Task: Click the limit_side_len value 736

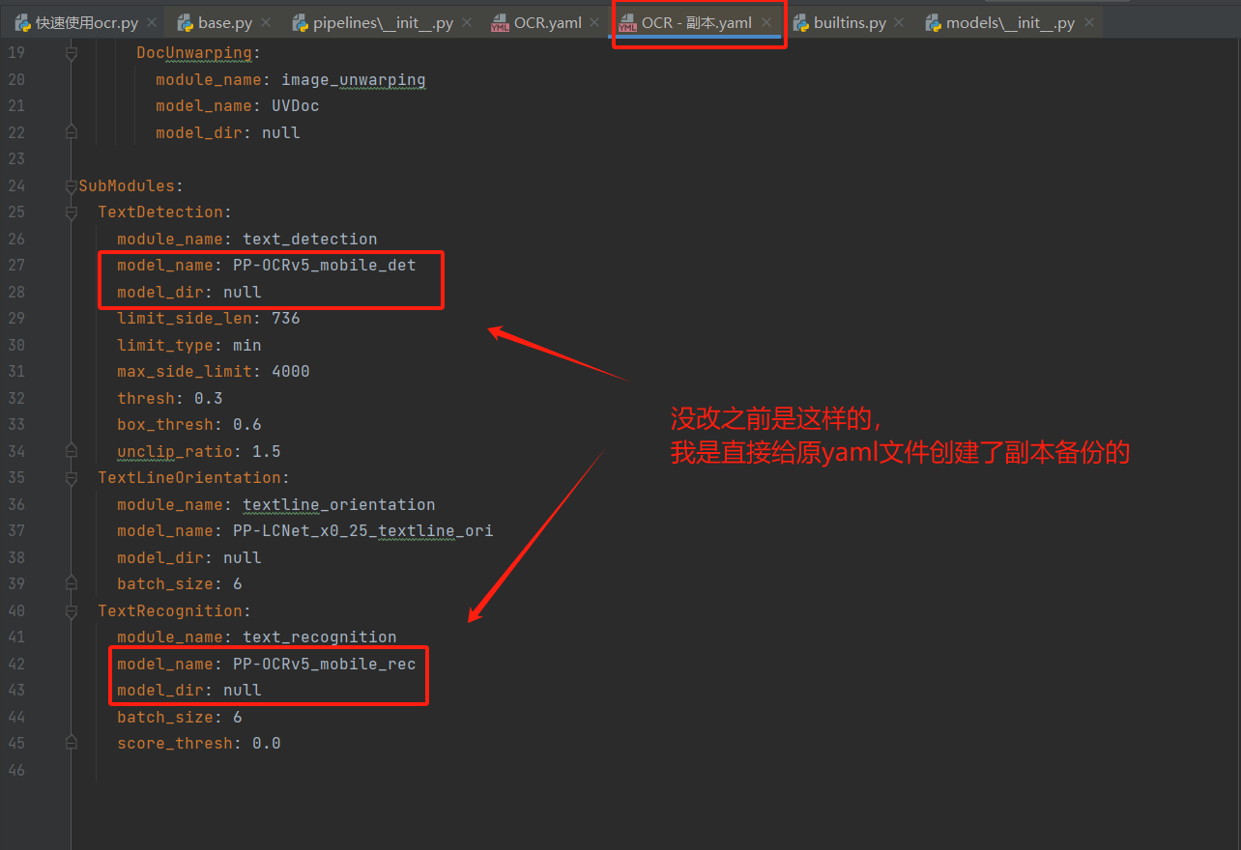Action: pyautogui.click(x=285, y=319)
